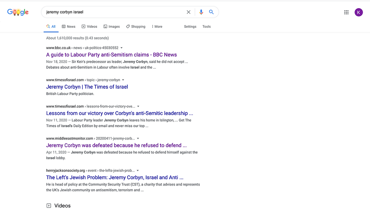The height and width of the screenshot is (211, 370).
Task: Click the Google logo
Action: click(18, 12)
